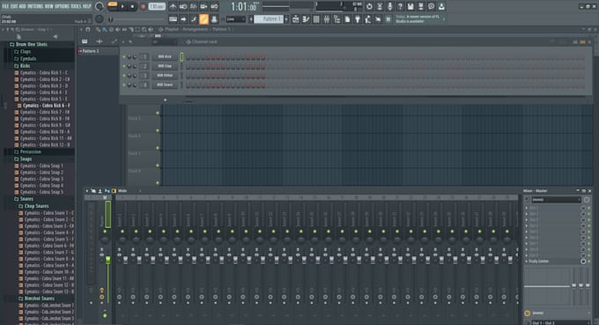Mute the 808 Clap channel green light
The image size is (599, 325).
(124, 66)
